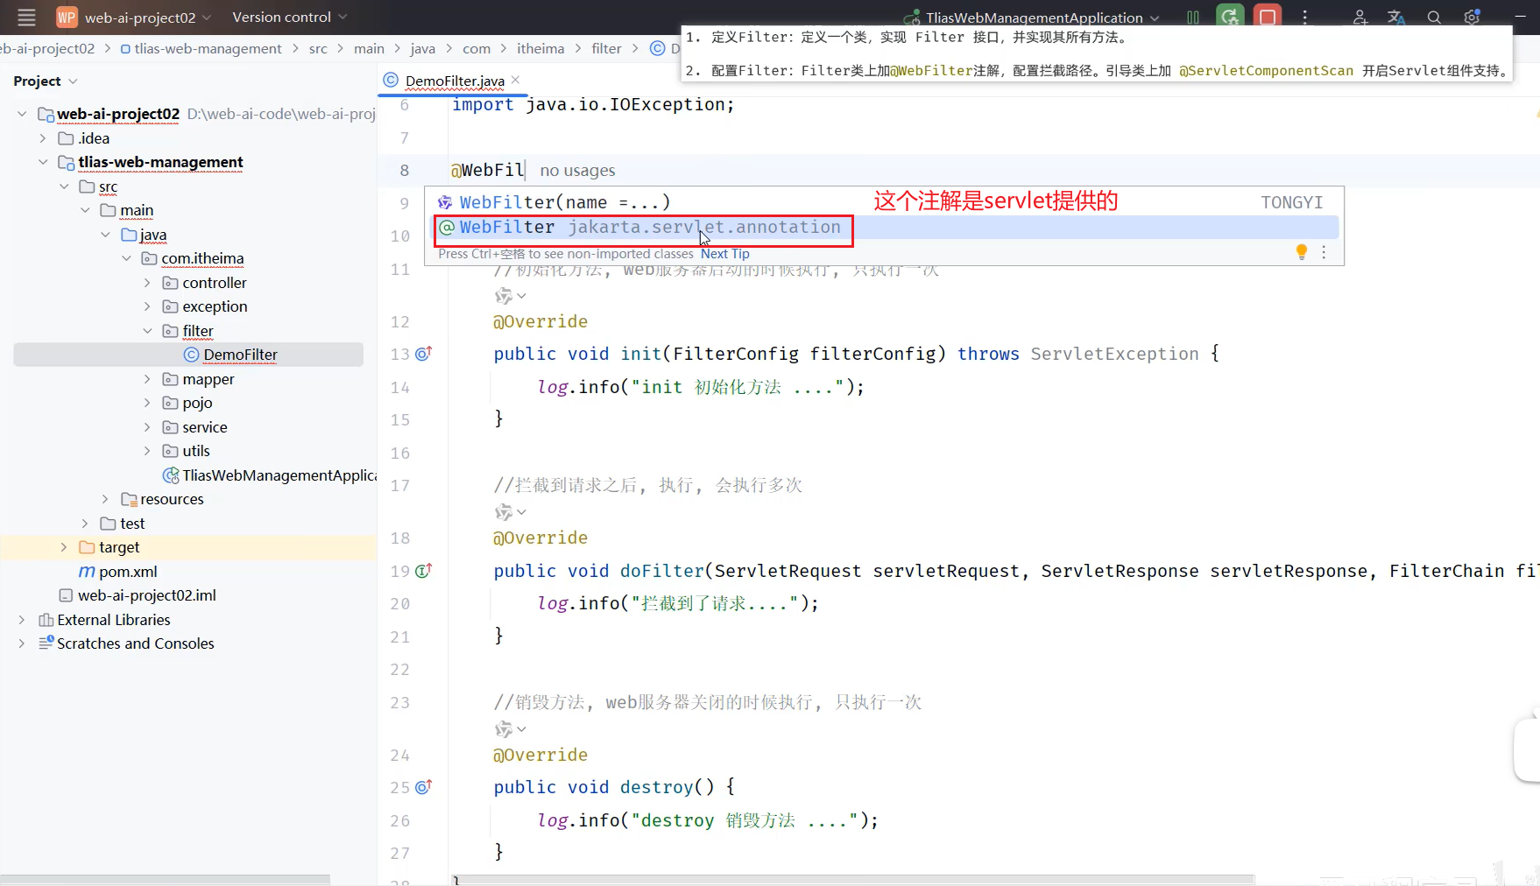The width and height of the screenshot is (1540, 886).
Task: Open more run actions three-dot menu
Action: point(1304,17)
